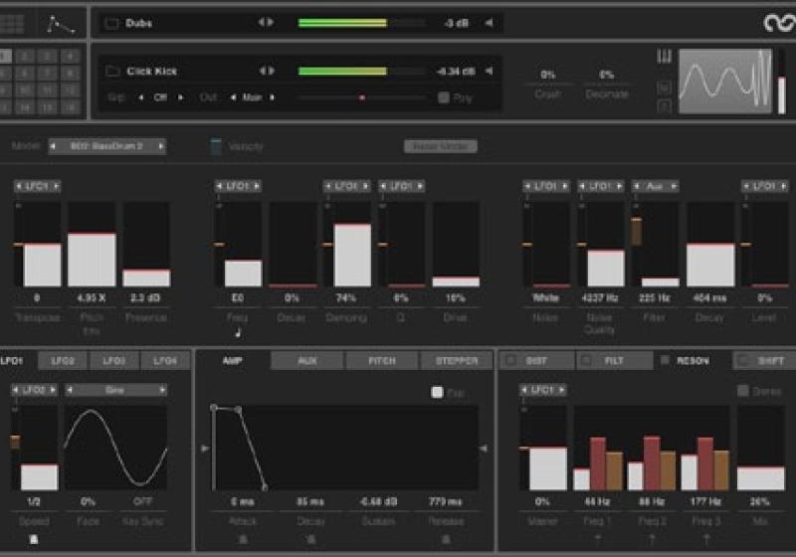Click the folder icon next to Dubs
This screenshot has width=796, height=557.
tap(111, 23)
